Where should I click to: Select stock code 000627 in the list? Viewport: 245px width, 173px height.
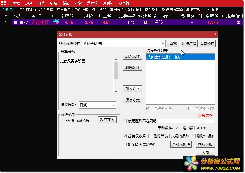[21, 22]
